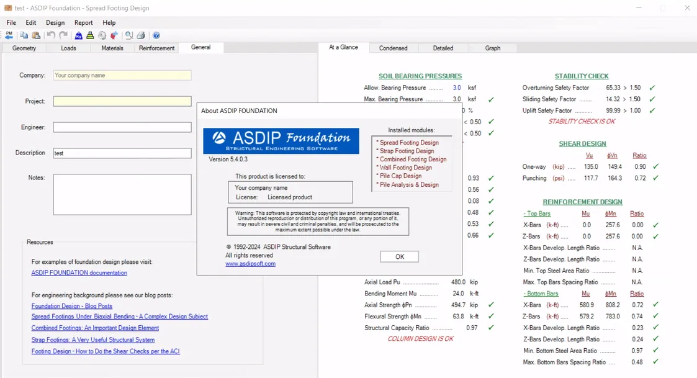Click 'Pile Cap Design' in installed modules
The image size is (697, 378).
click(x=400, y=176)
